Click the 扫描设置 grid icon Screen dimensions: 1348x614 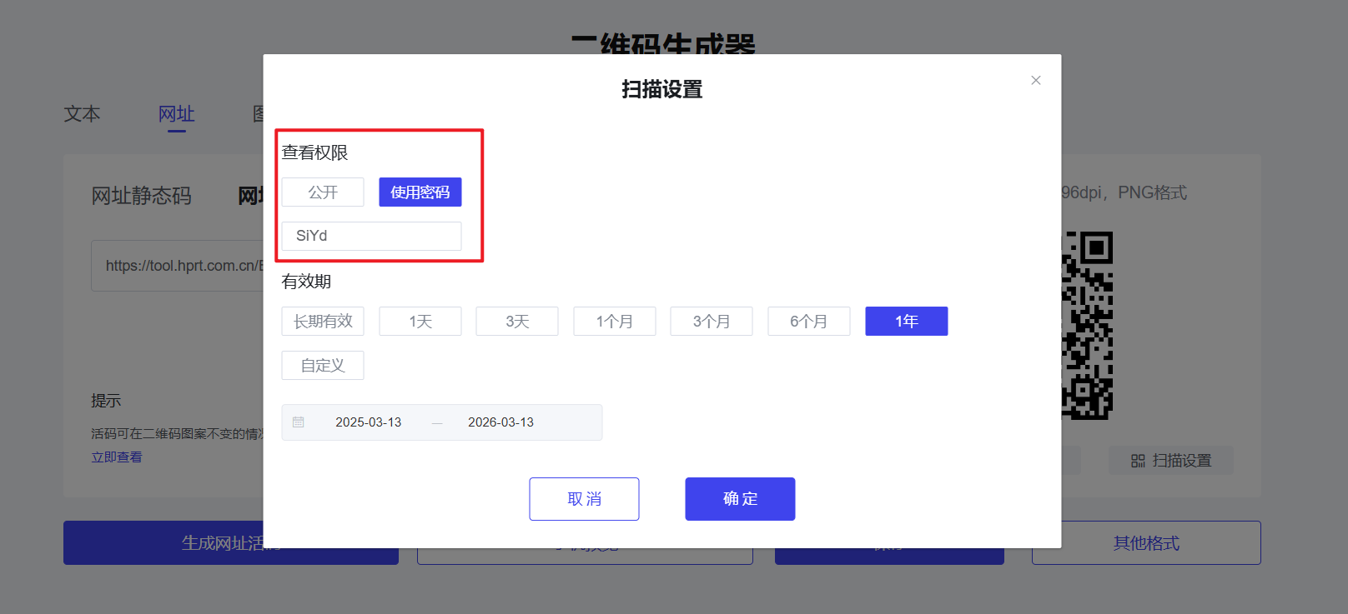[1138, 461]
